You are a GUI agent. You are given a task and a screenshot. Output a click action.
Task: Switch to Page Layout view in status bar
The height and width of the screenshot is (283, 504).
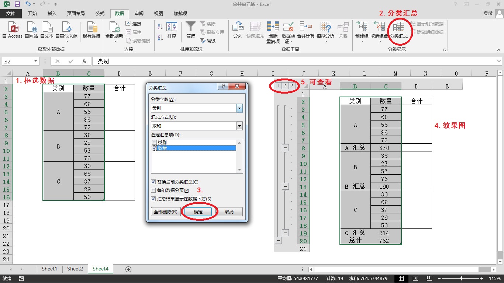click(415, 279)
